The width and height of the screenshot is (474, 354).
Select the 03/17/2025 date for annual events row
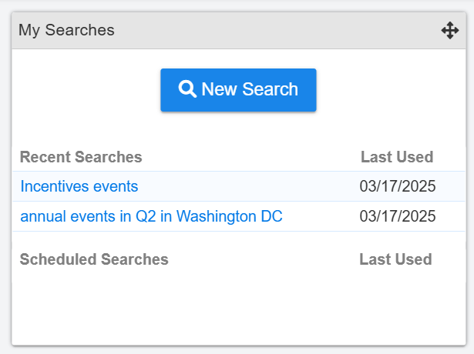[x=398, y=216]
